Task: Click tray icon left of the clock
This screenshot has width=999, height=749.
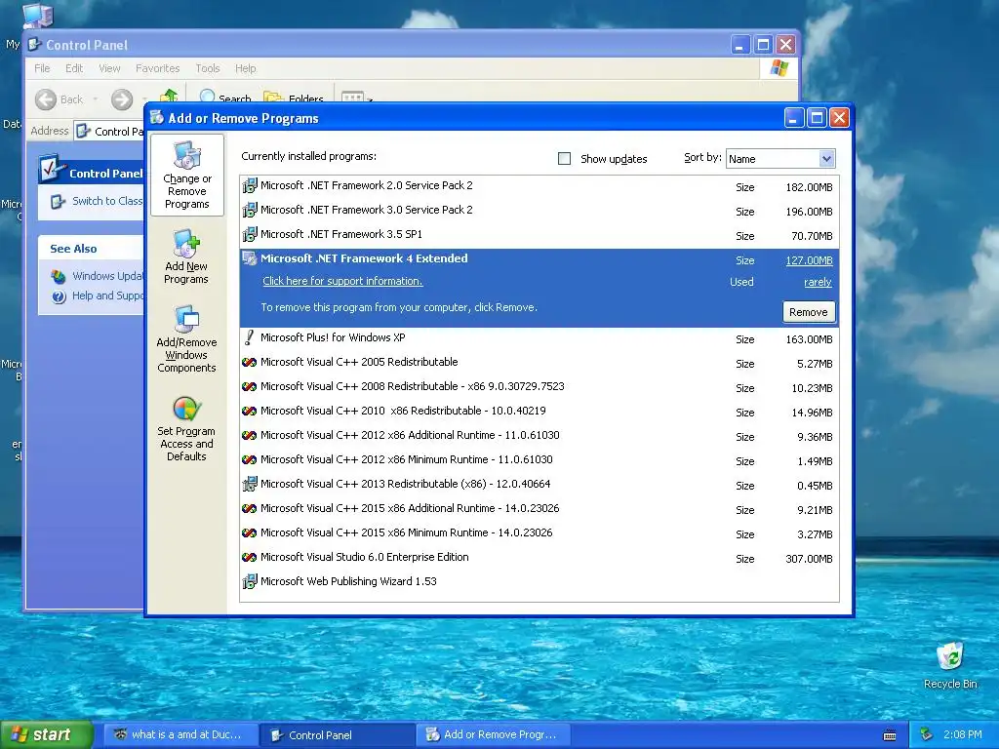Action: click(x=927, y=734)
